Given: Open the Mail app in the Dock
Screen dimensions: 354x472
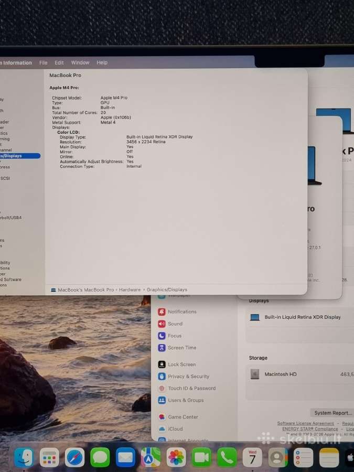Looking at the screenshot, I should (125, 457).
